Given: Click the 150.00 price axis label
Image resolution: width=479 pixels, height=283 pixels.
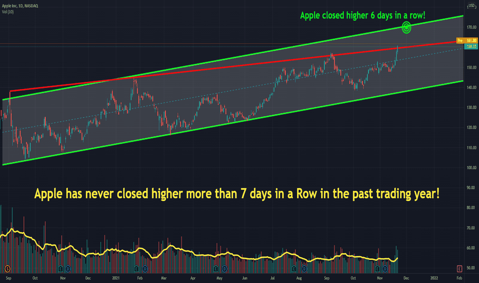Looking at the screenshot, I should click(471, 67).
